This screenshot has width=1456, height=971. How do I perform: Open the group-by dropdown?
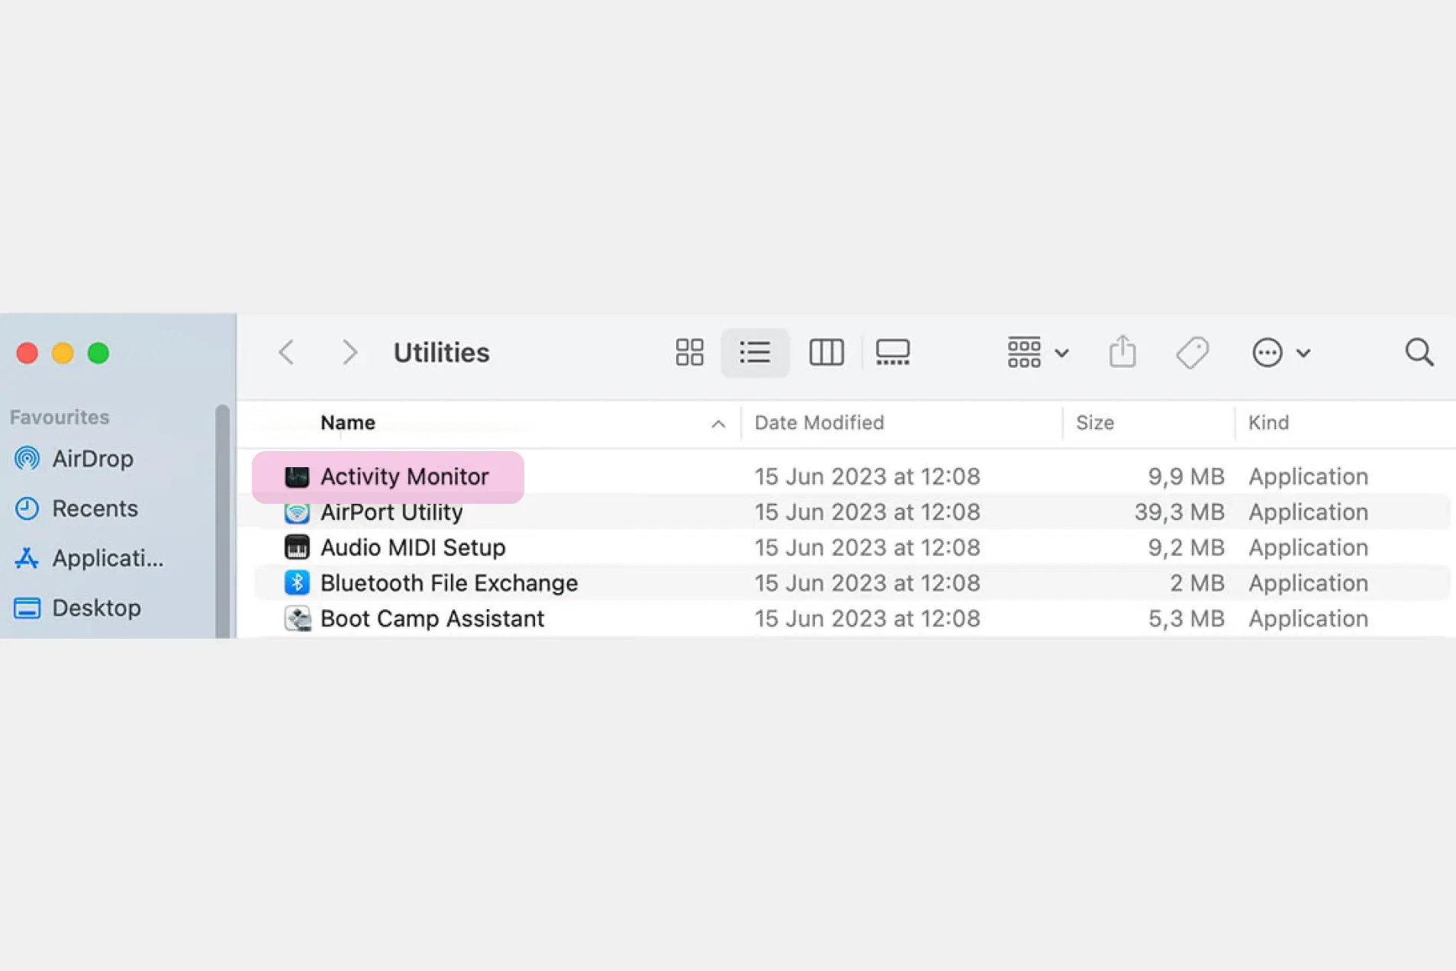(1037, 353)
